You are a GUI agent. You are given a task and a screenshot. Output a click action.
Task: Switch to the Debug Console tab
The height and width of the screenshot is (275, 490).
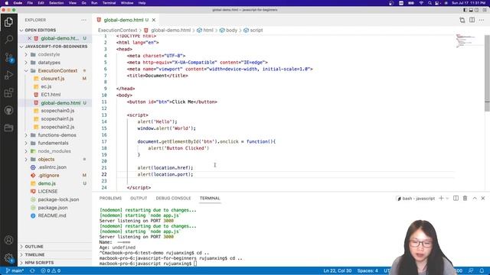tap(173, 199)
